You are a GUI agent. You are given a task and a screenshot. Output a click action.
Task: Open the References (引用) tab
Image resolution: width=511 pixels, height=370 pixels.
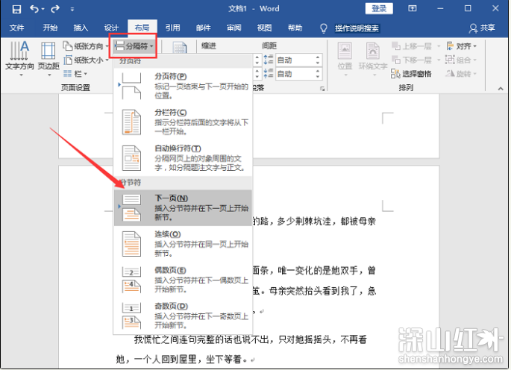172,28
